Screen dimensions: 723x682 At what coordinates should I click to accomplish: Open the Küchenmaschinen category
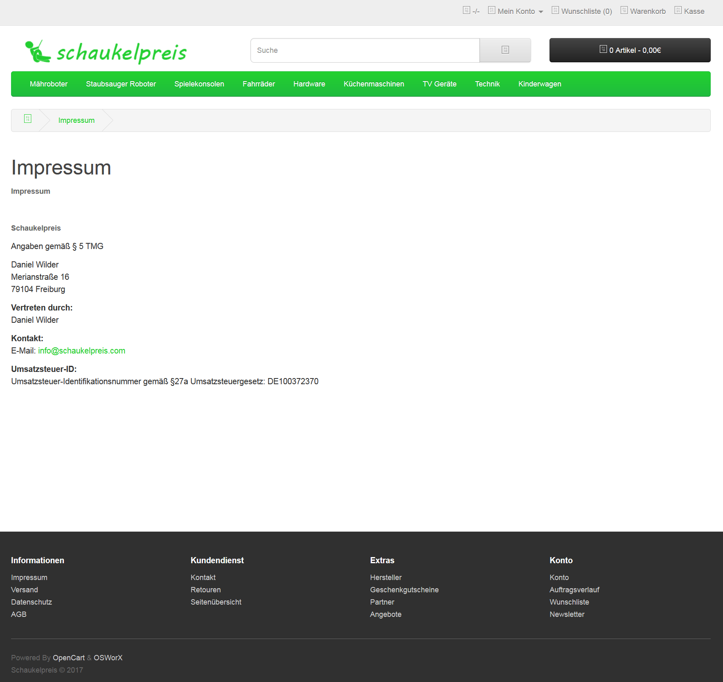pyautogui.click(x=374, y=84)
